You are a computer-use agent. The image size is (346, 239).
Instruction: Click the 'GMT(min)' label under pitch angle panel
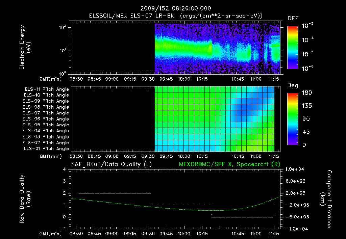pyautogui.click(x=51, y=157)
